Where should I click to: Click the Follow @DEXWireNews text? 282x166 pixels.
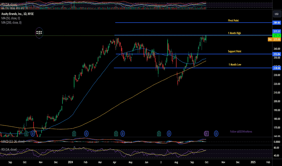click(x=241, y=132)
